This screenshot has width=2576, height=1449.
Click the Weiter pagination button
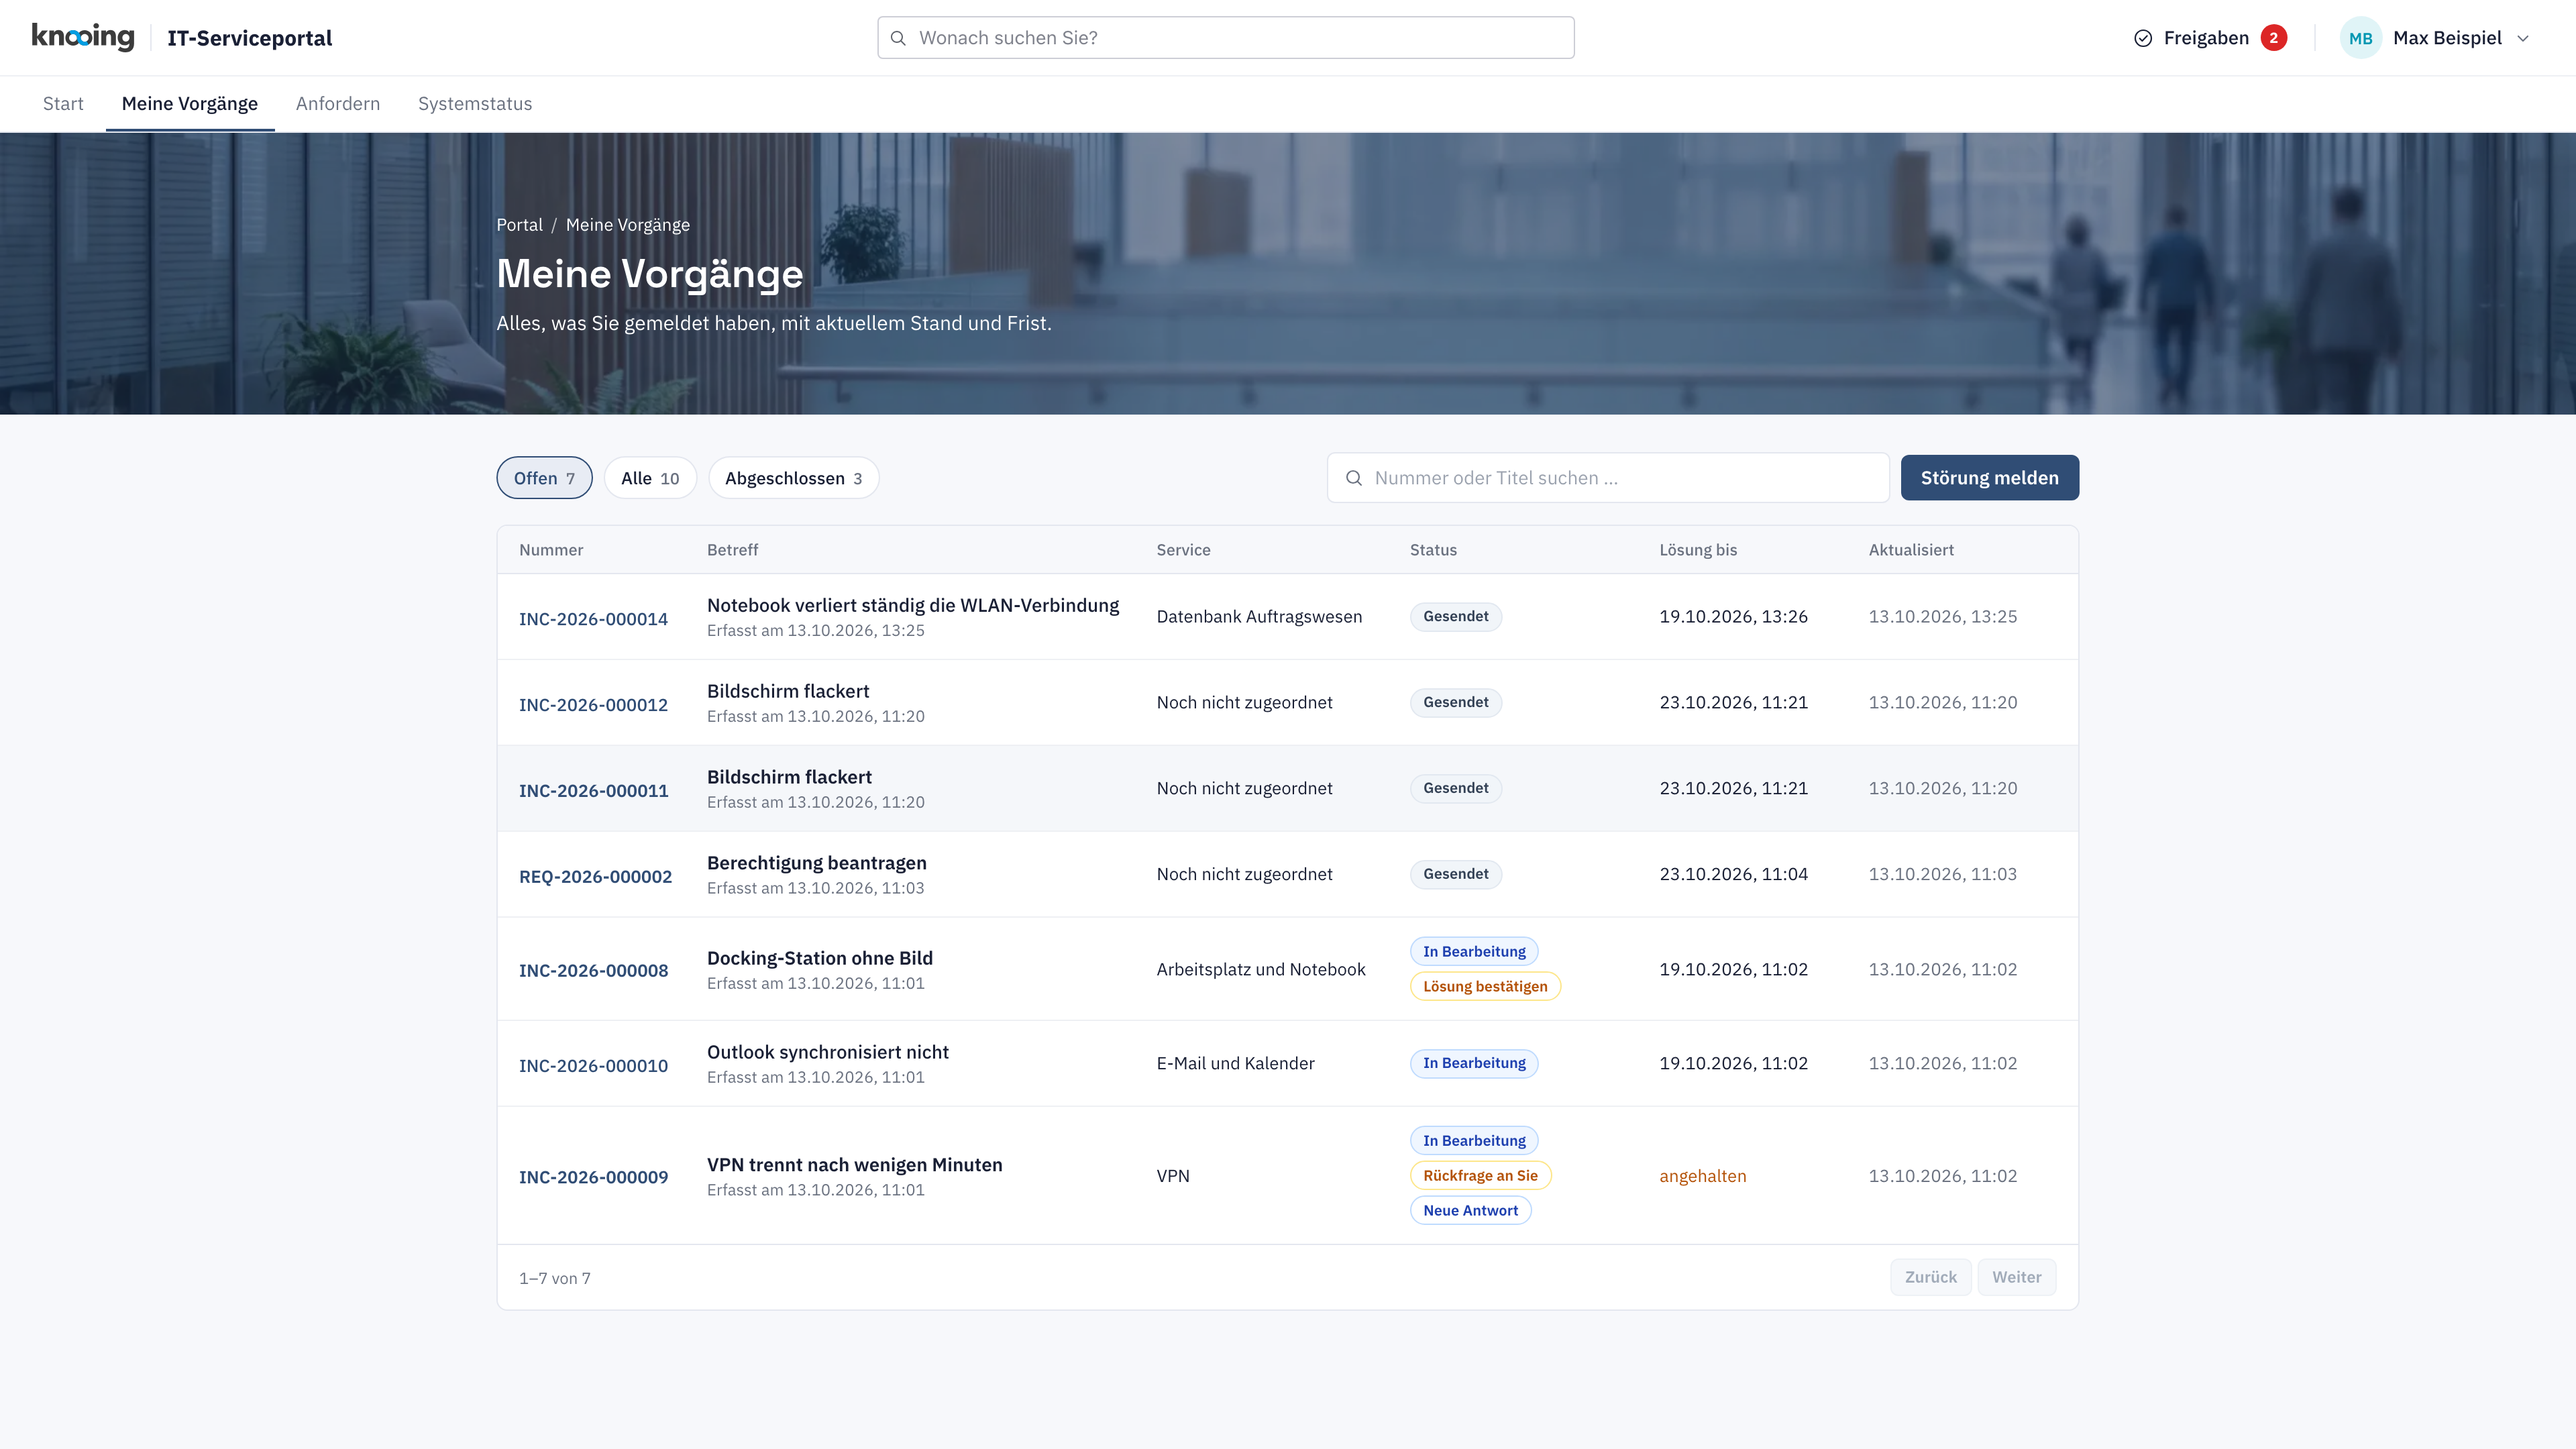[x=2016, y=1277]
